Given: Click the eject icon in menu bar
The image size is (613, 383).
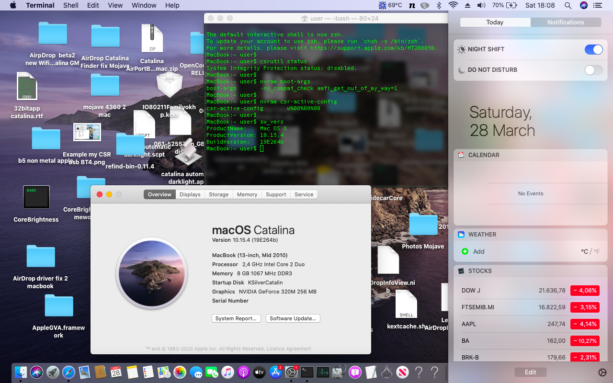Looking at the screenshot, I should [x=467, y=5].
